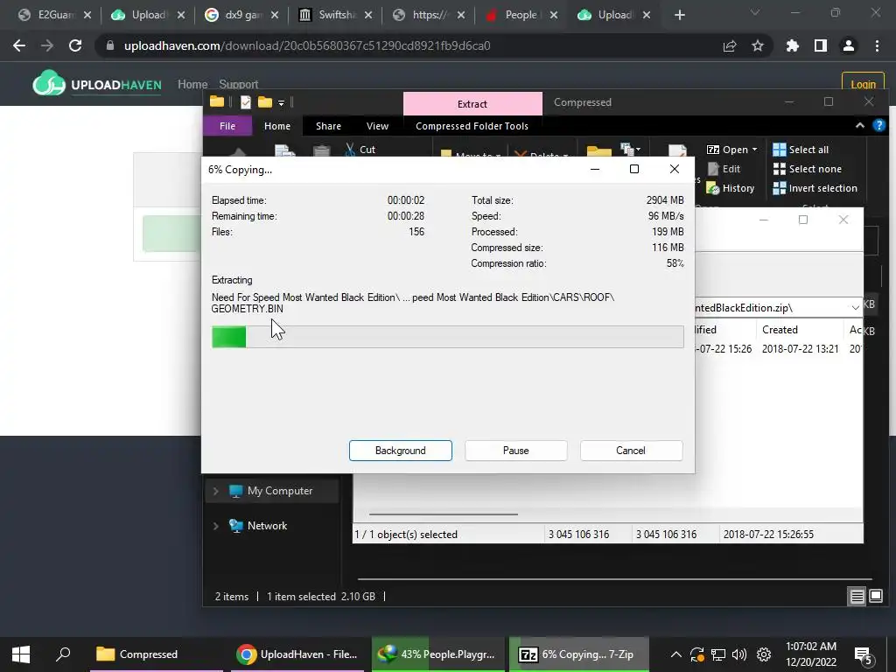The image size is (896, 672).
Task: Click the Background button in 7-Zip dialog
Action: click(x=400, y=451)
